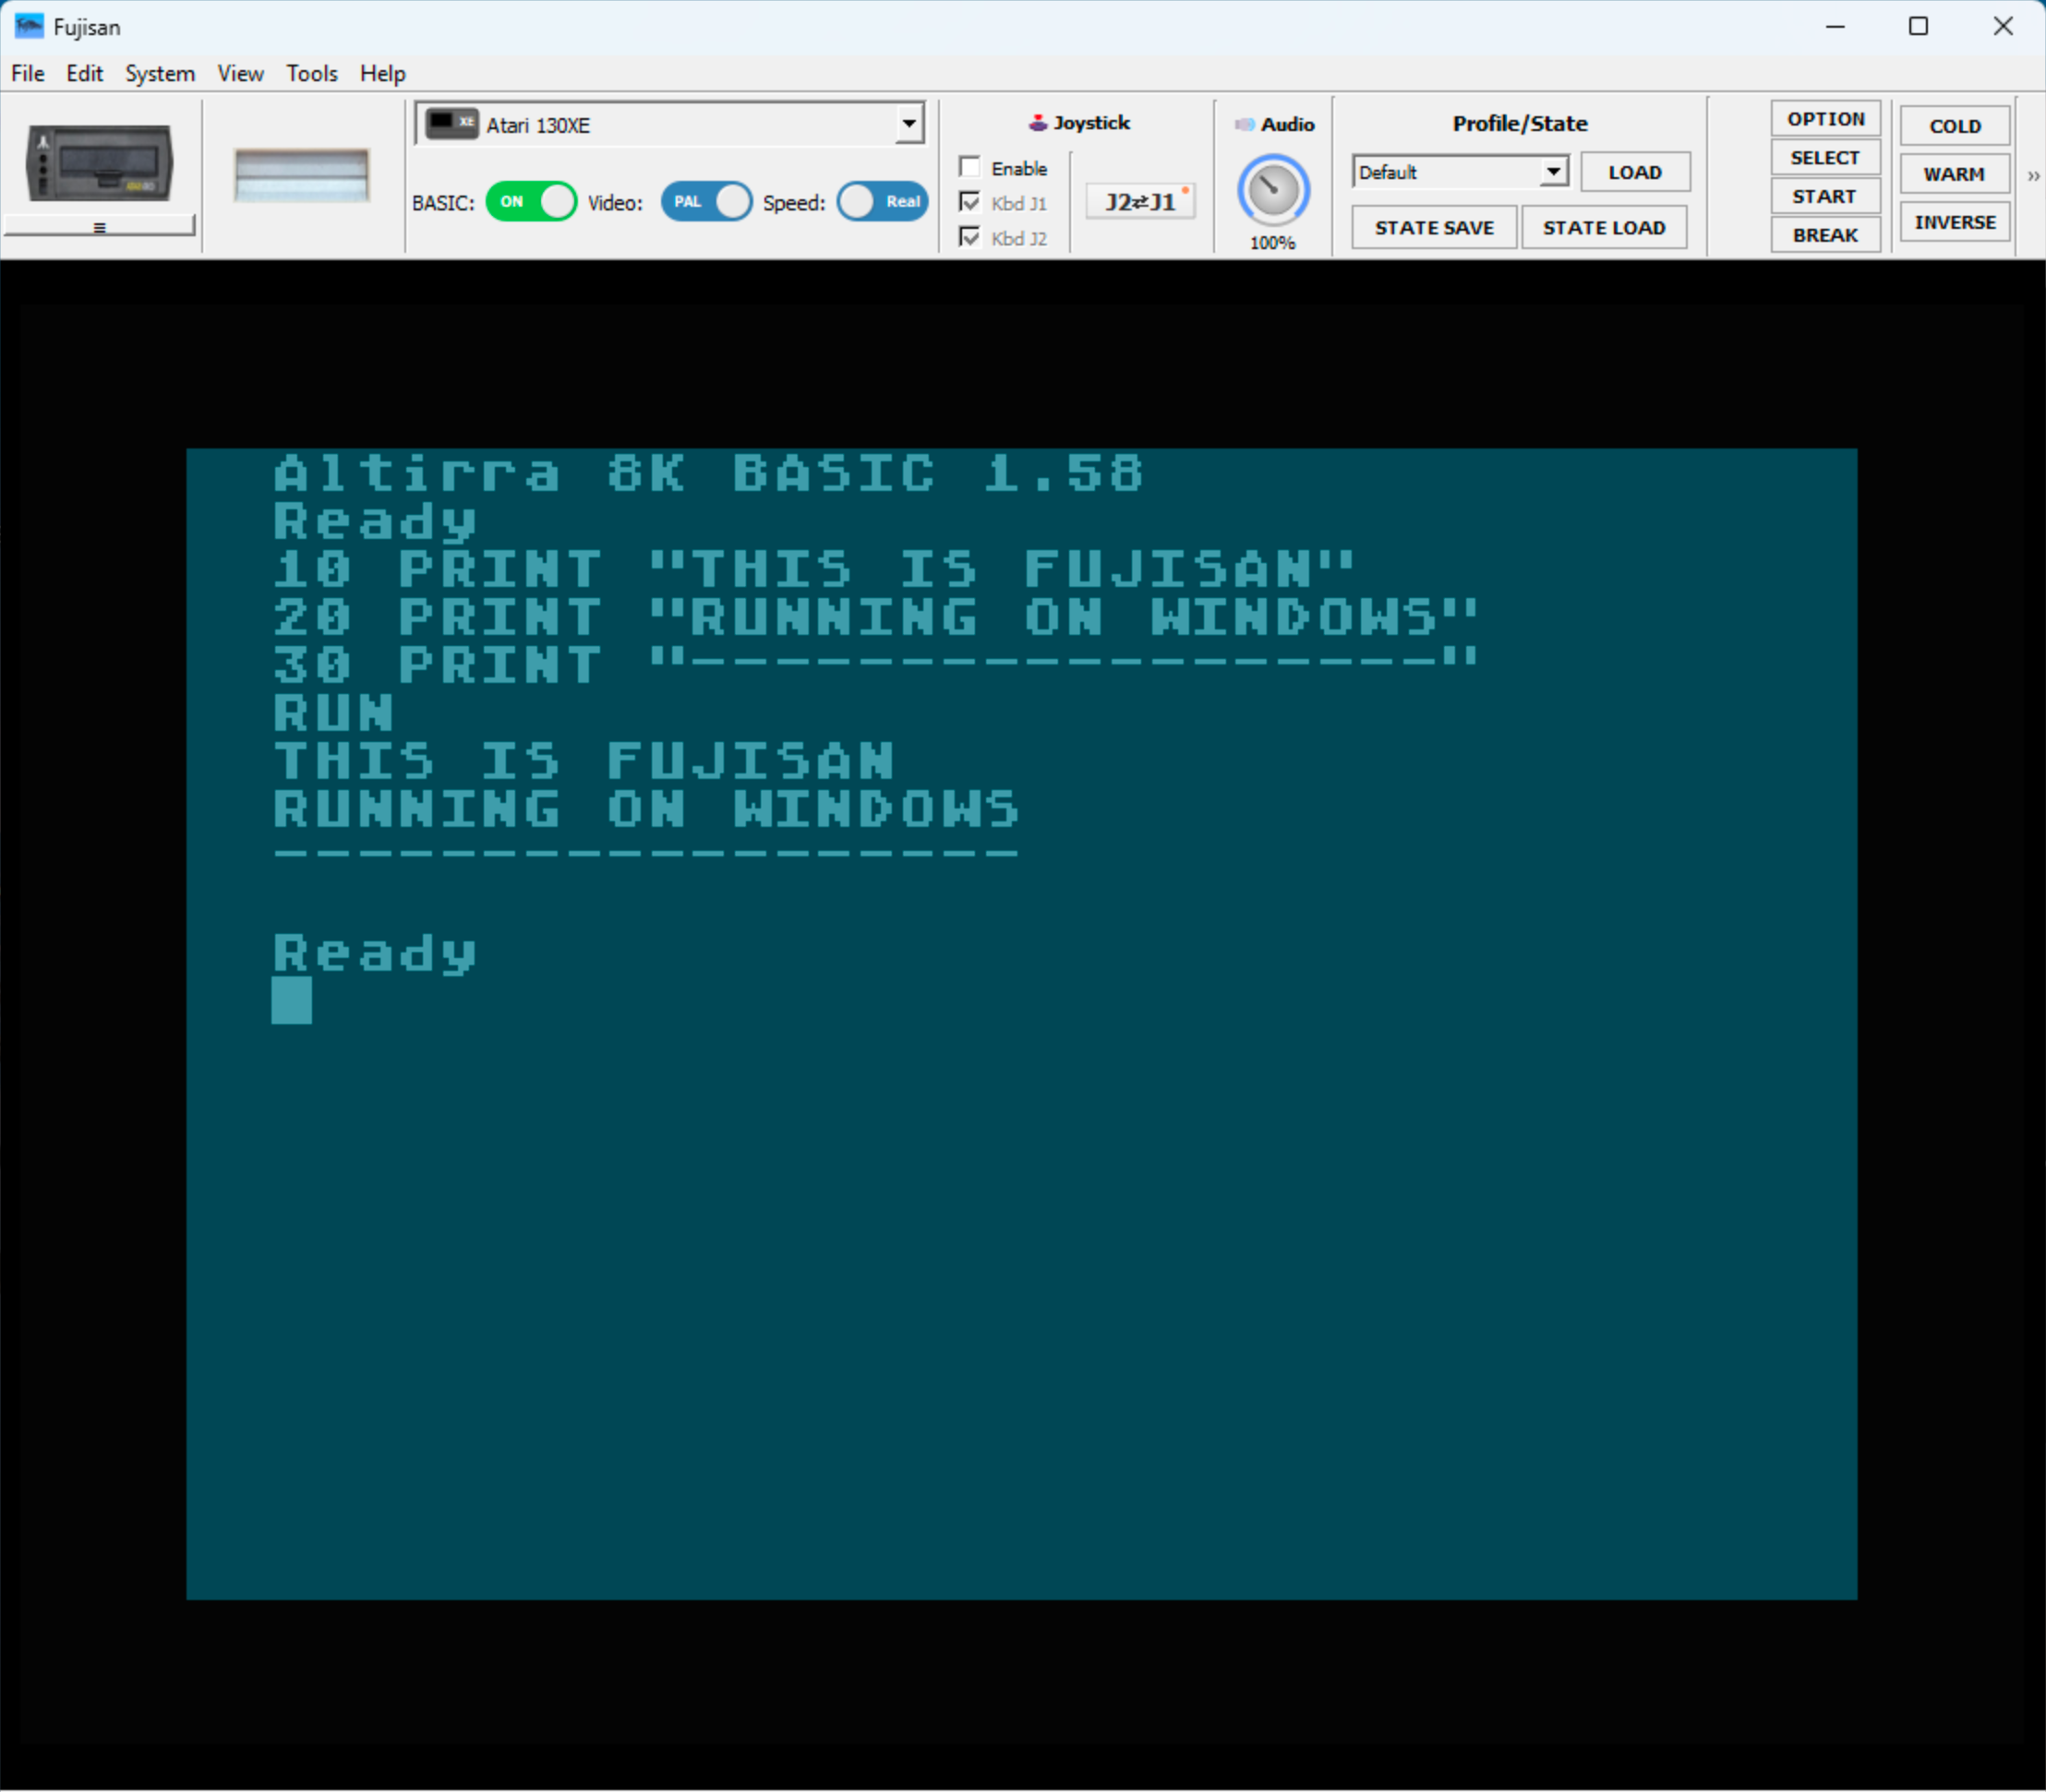The height and width of the screenshot is (1792, 2046).
Task: Open the disk drive hamburger menu
Action: coord(99,228)
